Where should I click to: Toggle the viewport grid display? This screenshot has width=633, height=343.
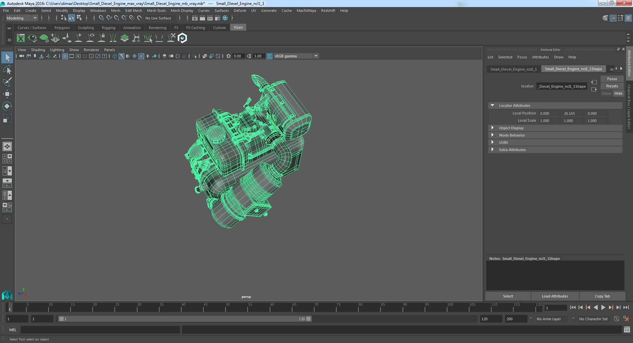(65, 56)
